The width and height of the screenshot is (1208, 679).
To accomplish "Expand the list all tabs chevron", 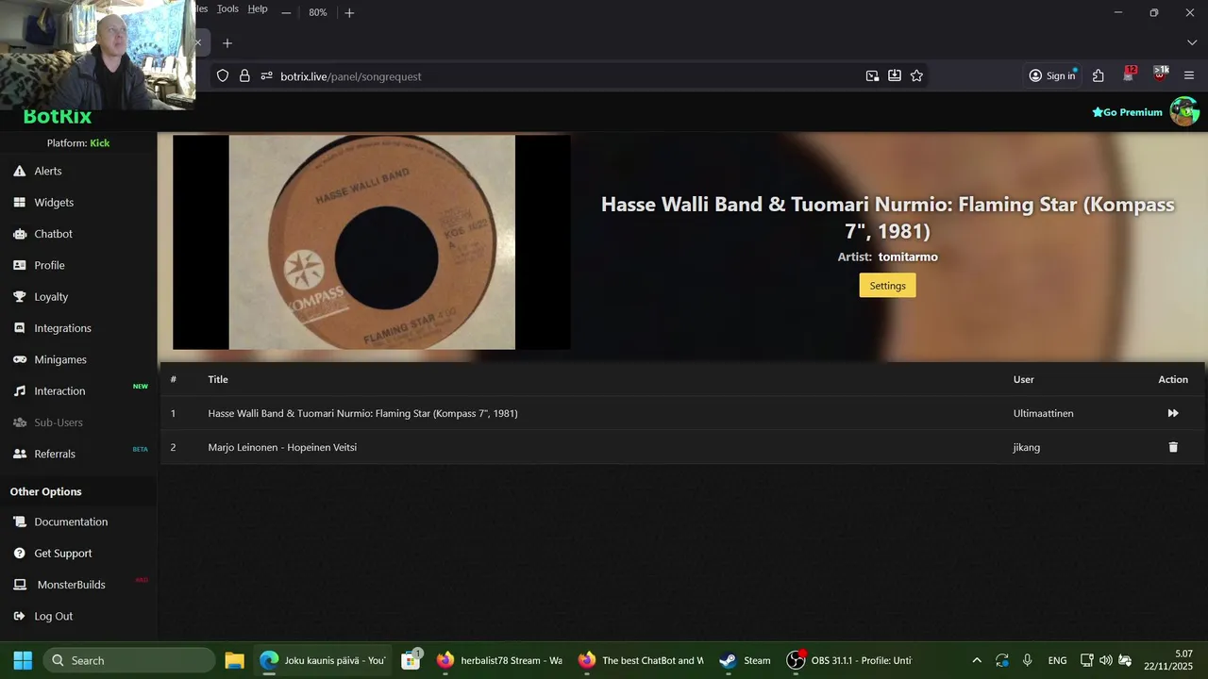I will (1192, 43).
